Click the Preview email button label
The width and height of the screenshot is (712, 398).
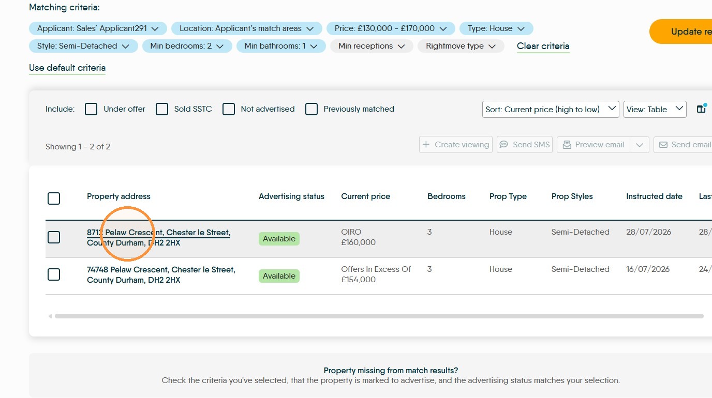[600, 145]
